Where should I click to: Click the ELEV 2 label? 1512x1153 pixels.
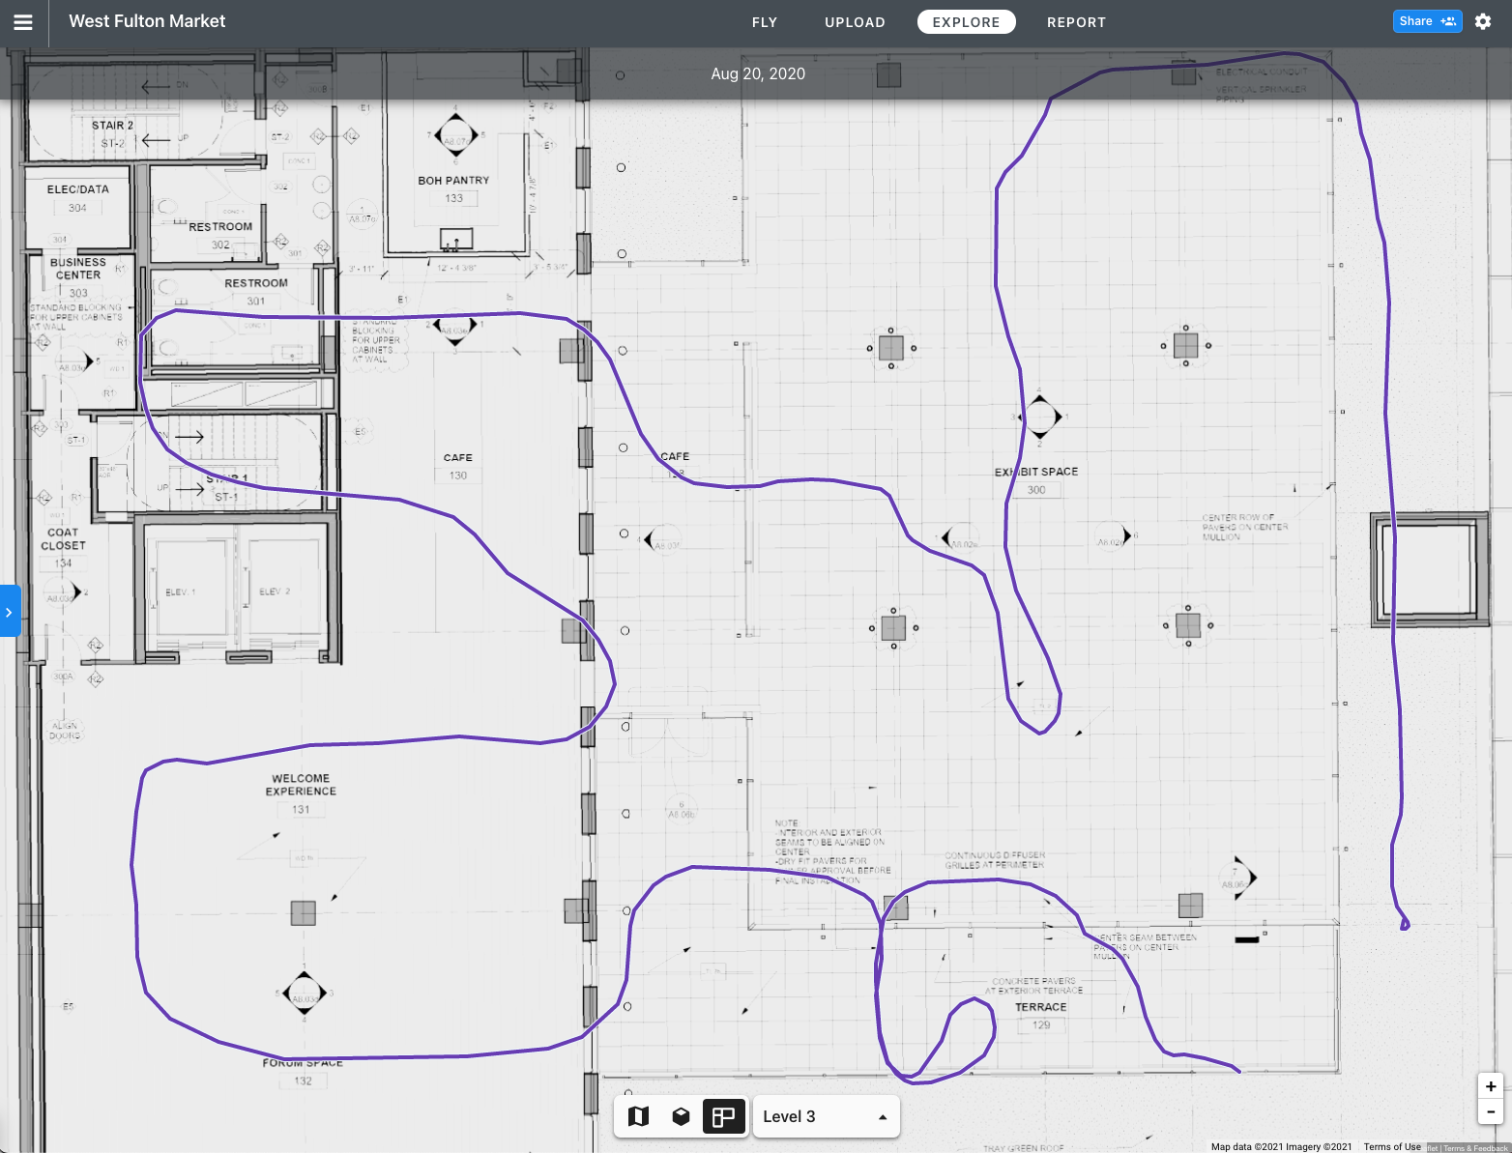pyautogui.click(x=275, y=591)
